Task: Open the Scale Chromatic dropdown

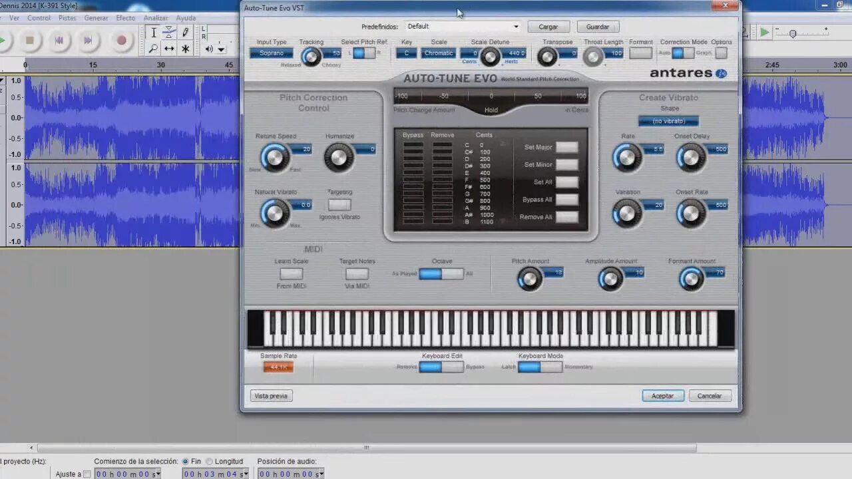Action: (x=439, y=53)
